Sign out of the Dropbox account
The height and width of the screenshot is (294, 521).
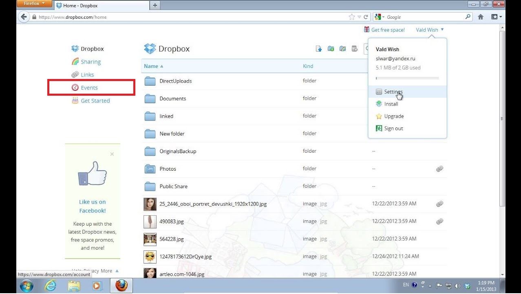[x=407, y=129]
